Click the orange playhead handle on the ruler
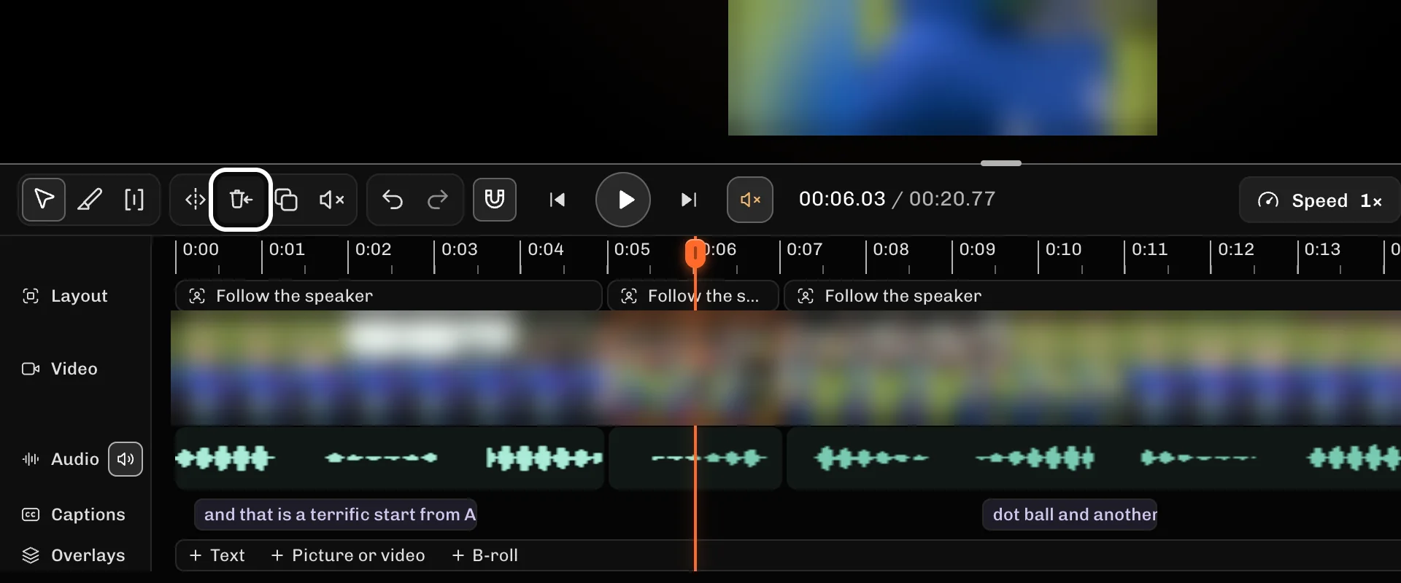 click(695, 254)
